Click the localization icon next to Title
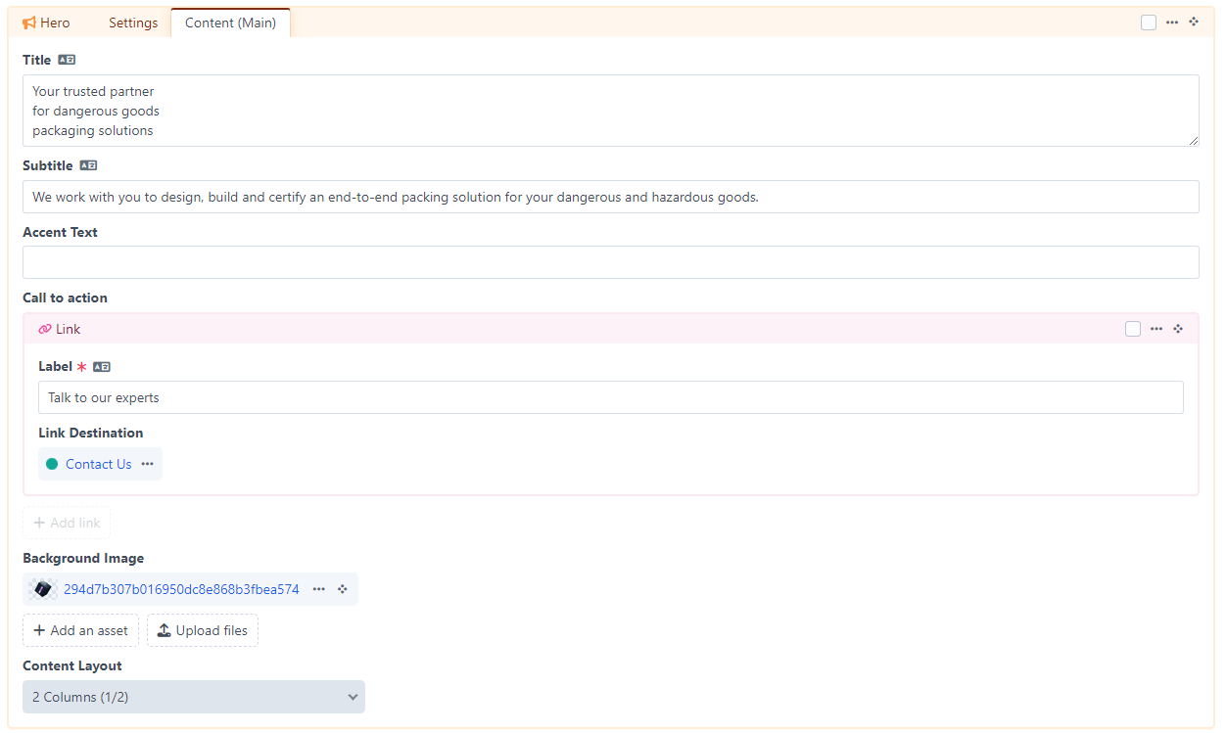The height and width of the screenshot is (733, 1226). pyautogui.click(x=67, y=60)
